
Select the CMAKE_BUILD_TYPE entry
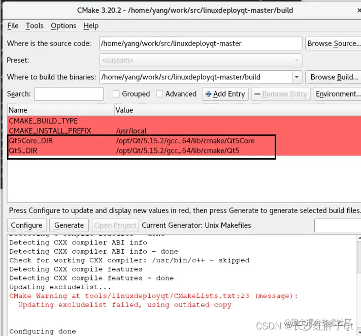pyautogui.click(x=43, y=121)
